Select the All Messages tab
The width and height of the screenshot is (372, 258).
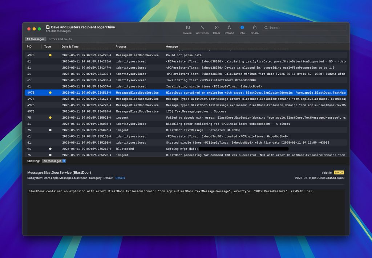[35, 39]
